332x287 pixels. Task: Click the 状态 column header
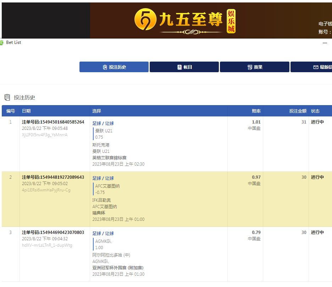[x=315, y=111]
